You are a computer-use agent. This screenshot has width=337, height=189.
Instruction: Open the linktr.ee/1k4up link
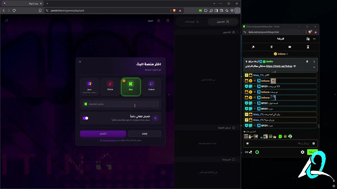(279, 66)
